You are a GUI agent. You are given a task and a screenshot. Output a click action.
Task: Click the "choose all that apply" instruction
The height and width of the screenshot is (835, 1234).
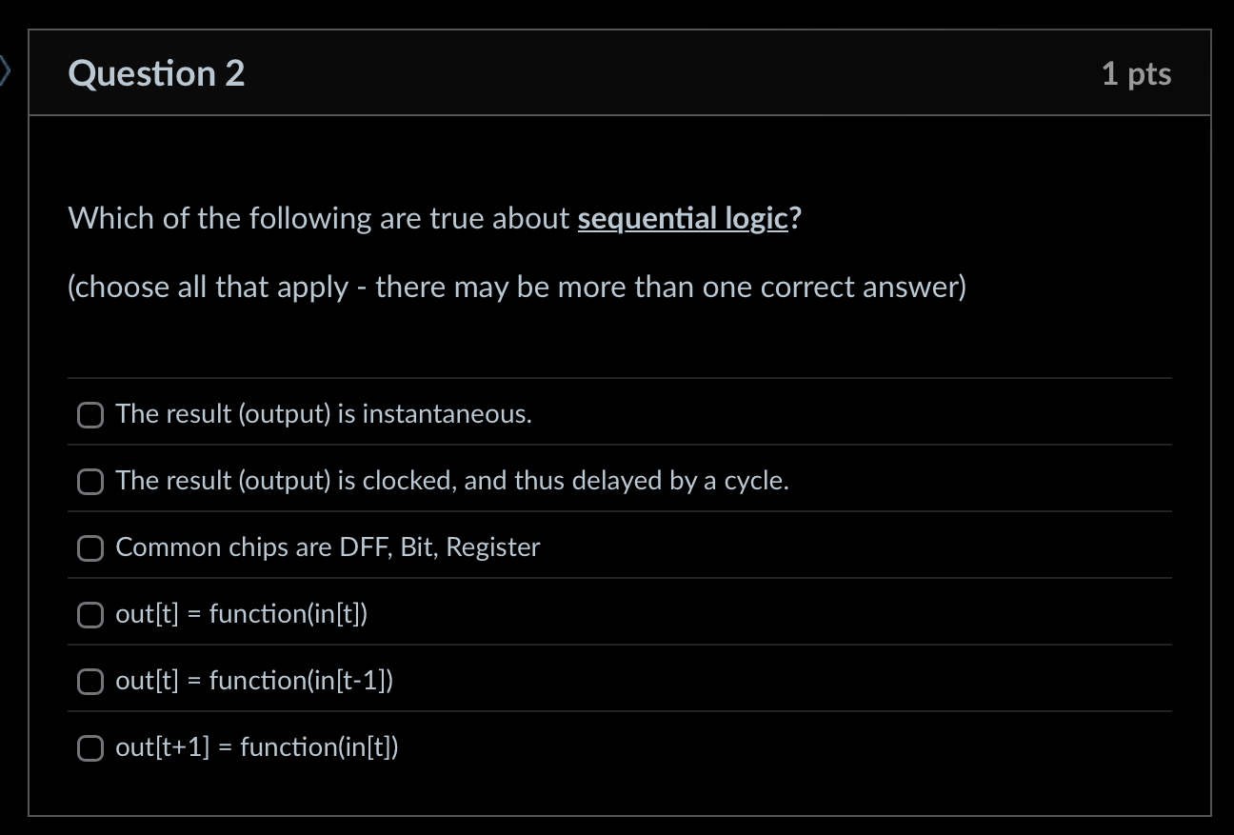tap(516, 287)
